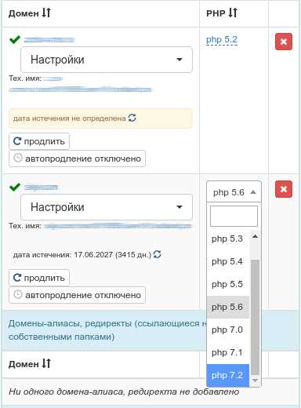
Task: Click PHP list scrollbar up arrow
Action: tap(255, 236)
